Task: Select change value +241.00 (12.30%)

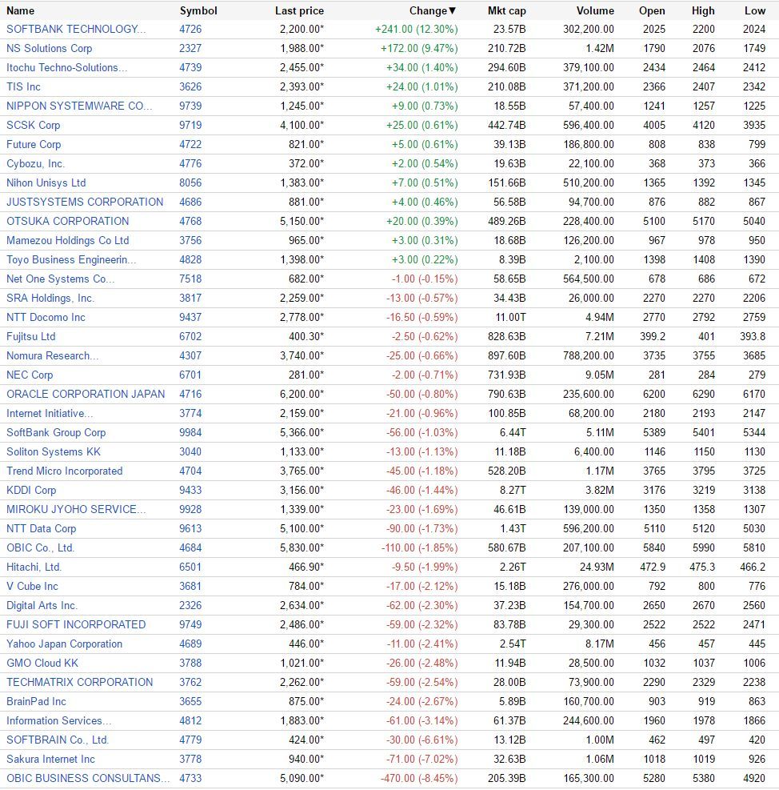Action: tap(417, 30)
